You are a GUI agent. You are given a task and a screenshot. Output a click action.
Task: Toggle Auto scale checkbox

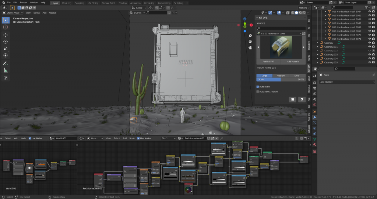tap(257, 87)
